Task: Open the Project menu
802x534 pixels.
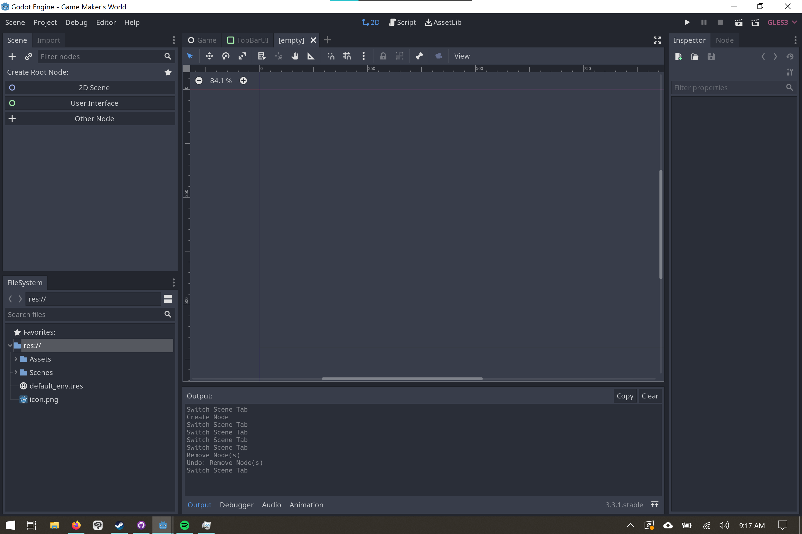Action: pyautogui.click(x=45, y=22)
